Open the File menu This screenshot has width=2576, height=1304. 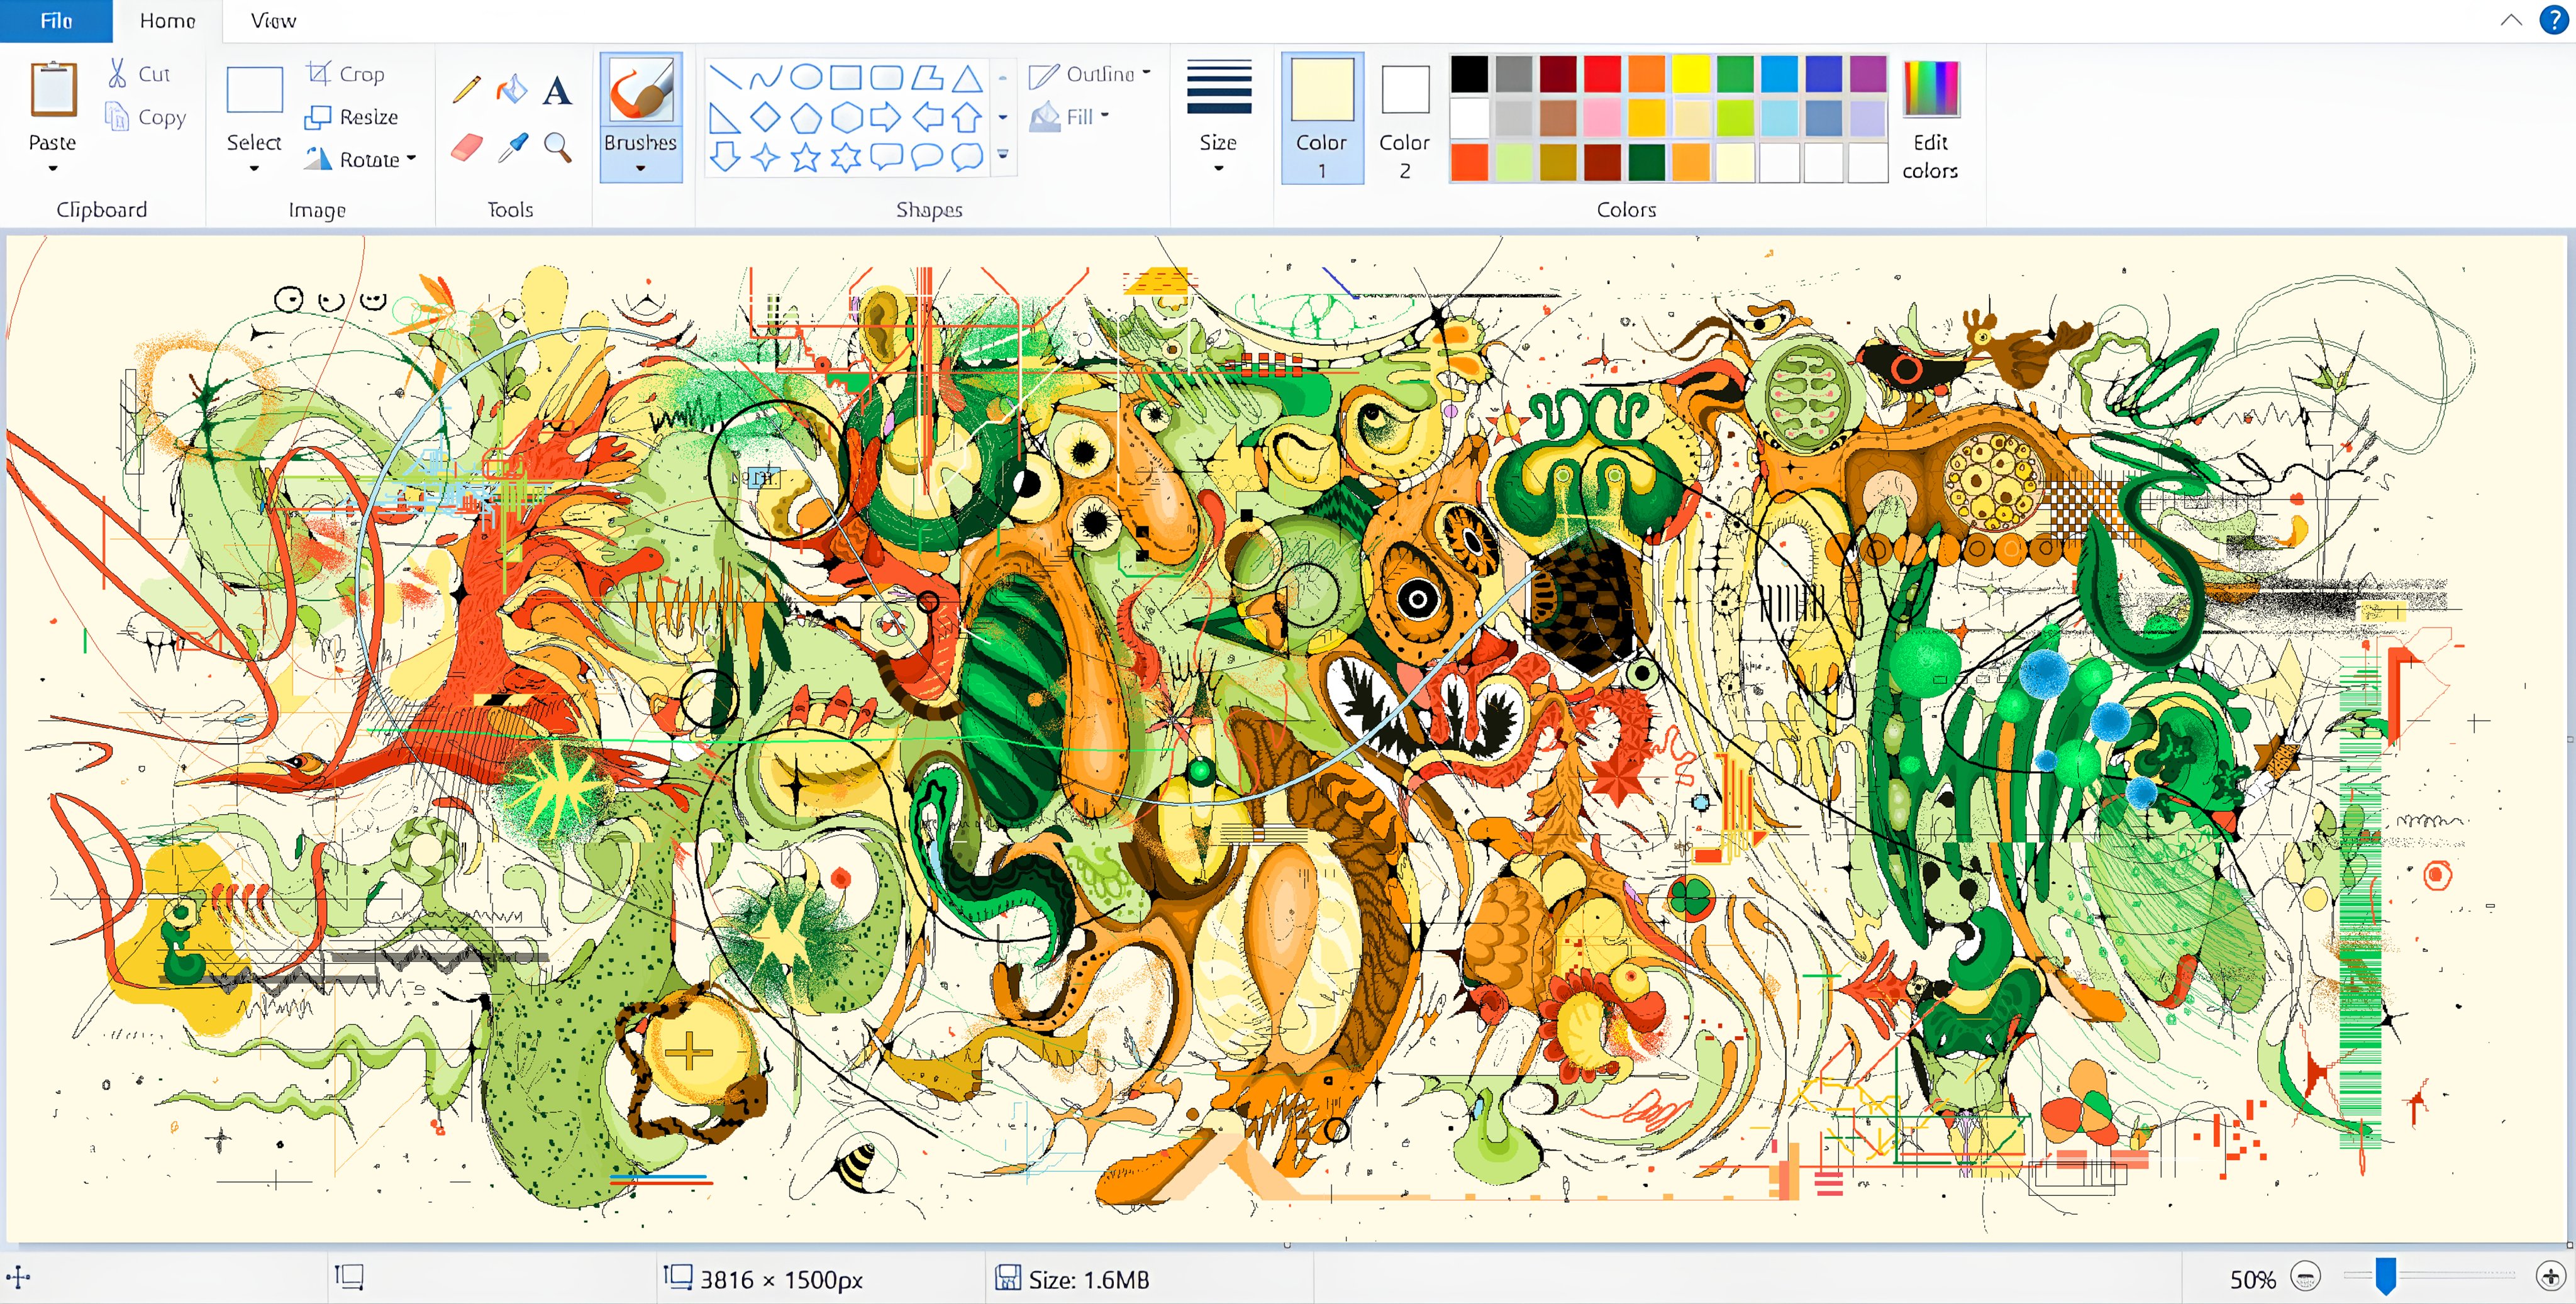(x=55, y=20)
